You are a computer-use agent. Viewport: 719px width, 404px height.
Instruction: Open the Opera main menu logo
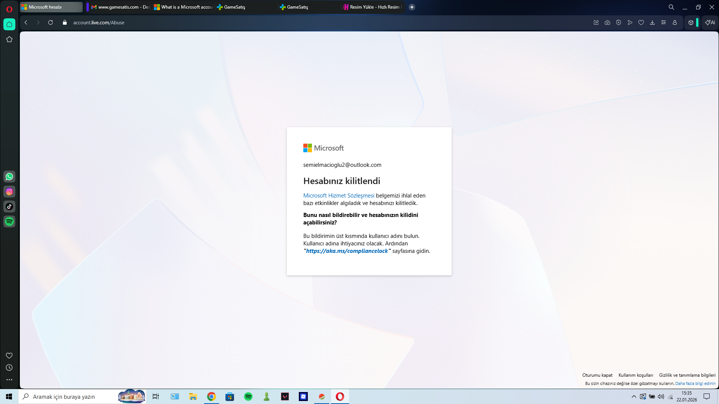click(9, 9)
